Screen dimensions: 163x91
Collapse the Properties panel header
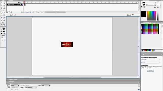point(73,83)
